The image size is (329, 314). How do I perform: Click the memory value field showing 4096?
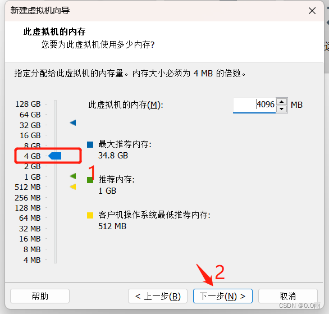point(254,105)
